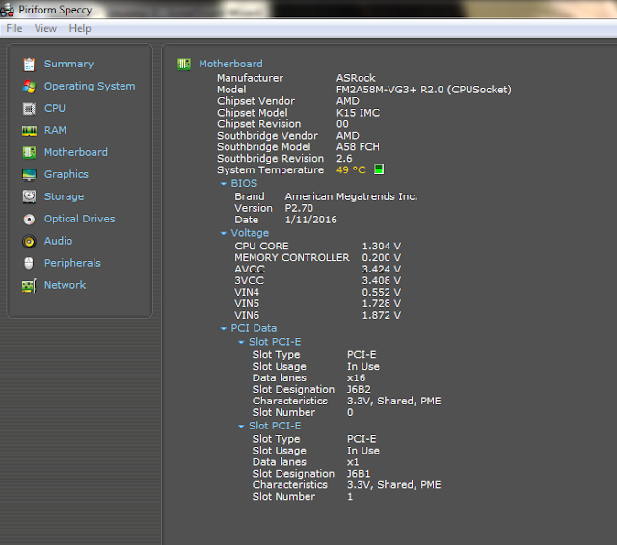Viewport: 617px width, 545px height.
Task: Click the VIN6 voltage 1.872 V
Action: pos(382,315)
